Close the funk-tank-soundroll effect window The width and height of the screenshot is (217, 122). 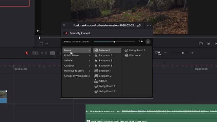coord(64,25)
